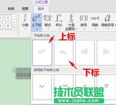Viewport: 116px width, 105px height.
Task: Insert the for-all ∀ symbol
Action: [x=8, y=26]
